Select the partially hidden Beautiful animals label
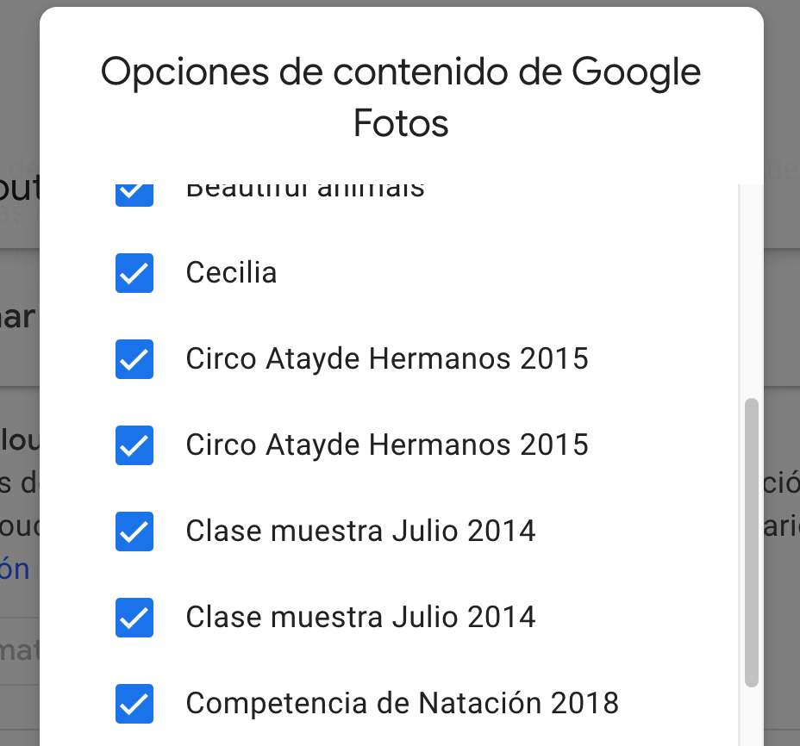800x746 pixels. [305, 190]
